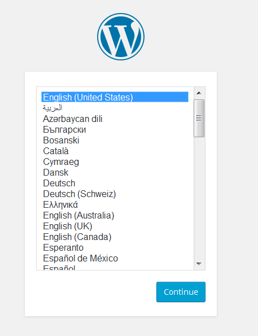Select Ελληνικά language

coord(115,204)
